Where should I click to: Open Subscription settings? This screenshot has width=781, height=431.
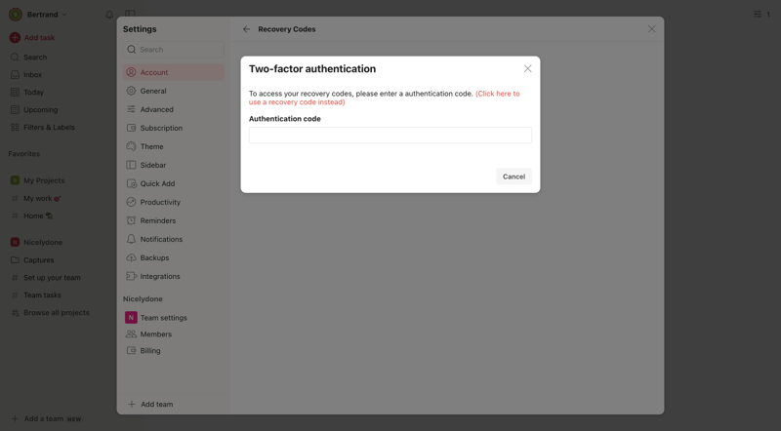tap(174, 128)
